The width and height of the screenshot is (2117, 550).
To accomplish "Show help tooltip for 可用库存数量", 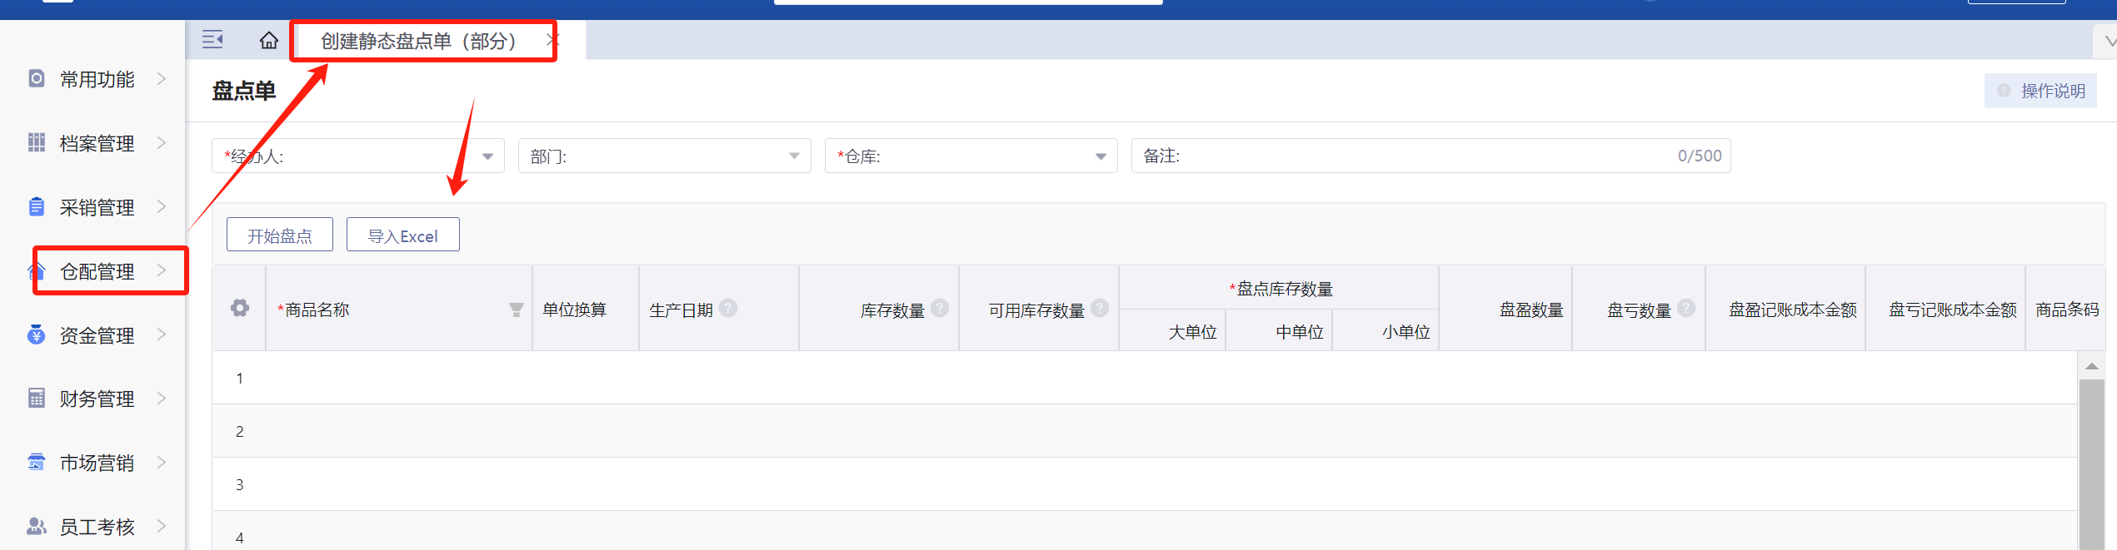I will coord(1100,309).
